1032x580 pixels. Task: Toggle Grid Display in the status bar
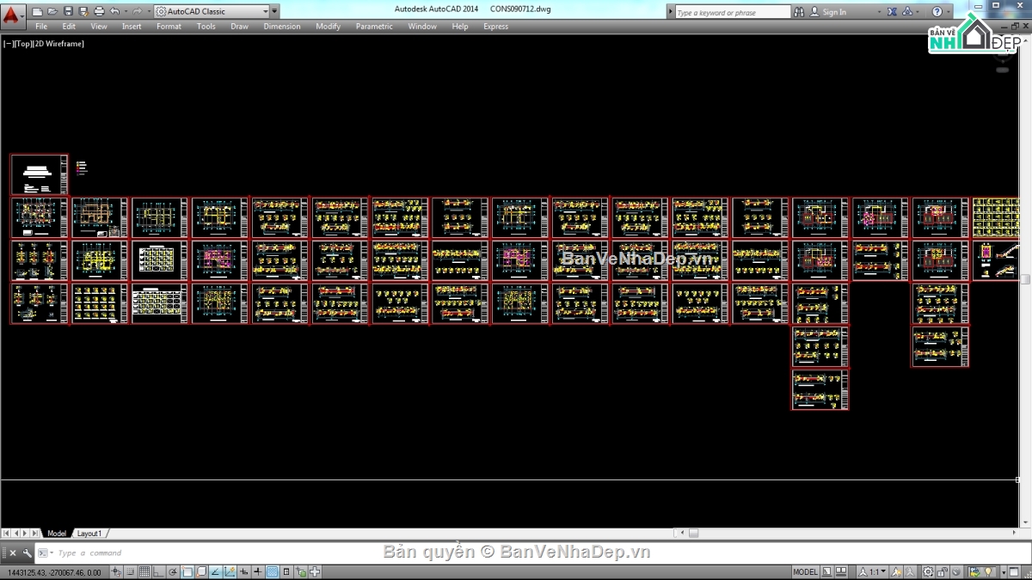[x=144, y=572]
